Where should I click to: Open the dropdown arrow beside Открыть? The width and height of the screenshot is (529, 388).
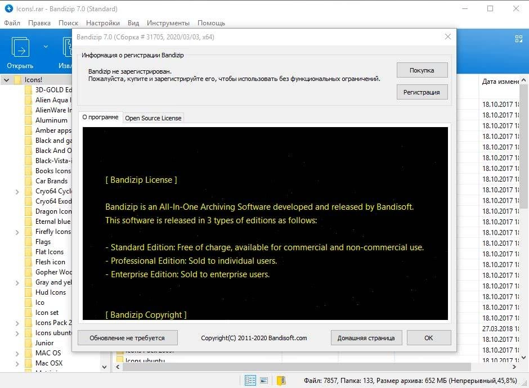[46, 47]
